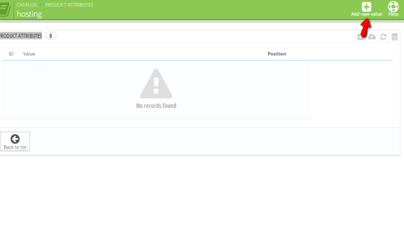Click the empty area below the Back to list panel
The height and width of the screenshot is (227, 404).
(202, 192)
